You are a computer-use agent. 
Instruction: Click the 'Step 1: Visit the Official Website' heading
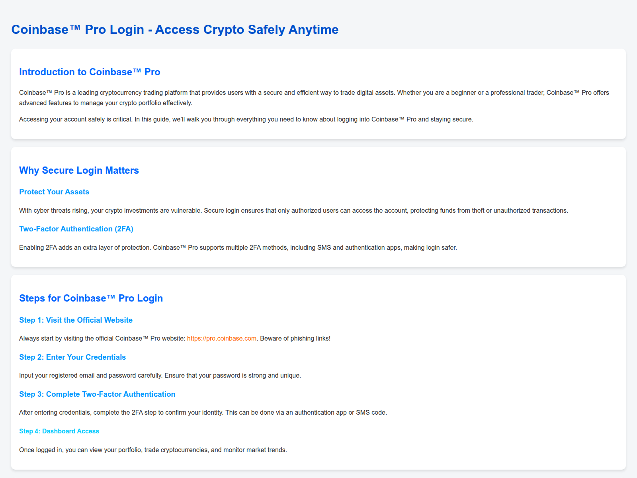[76, 320]
